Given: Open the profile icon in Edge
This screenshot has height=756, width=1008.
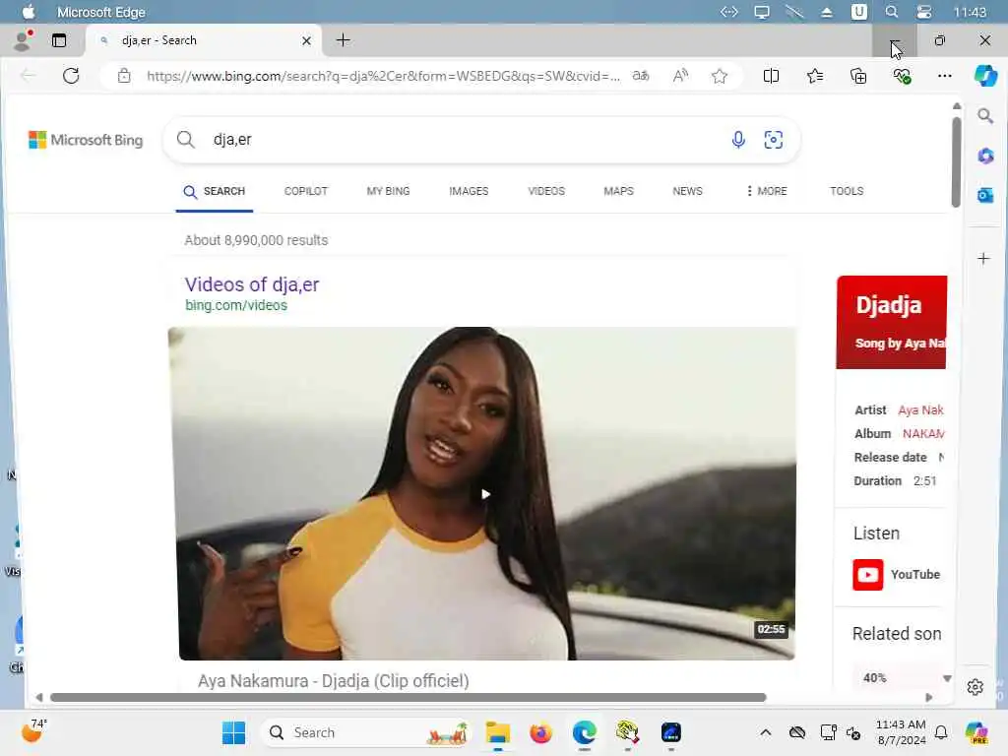Looking at the screenshot, I should click(x=24, y=39).
